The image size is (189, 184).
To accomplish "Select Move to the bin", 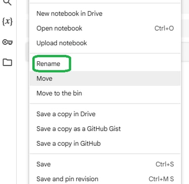I will pyautogui.click(x=105, y=93).
